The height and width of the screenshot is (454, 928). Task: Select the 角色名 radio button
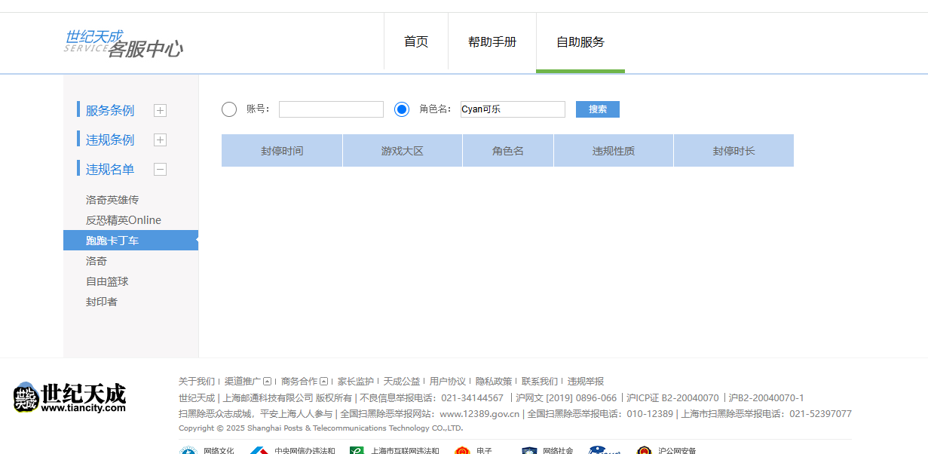tap(402, 109)
